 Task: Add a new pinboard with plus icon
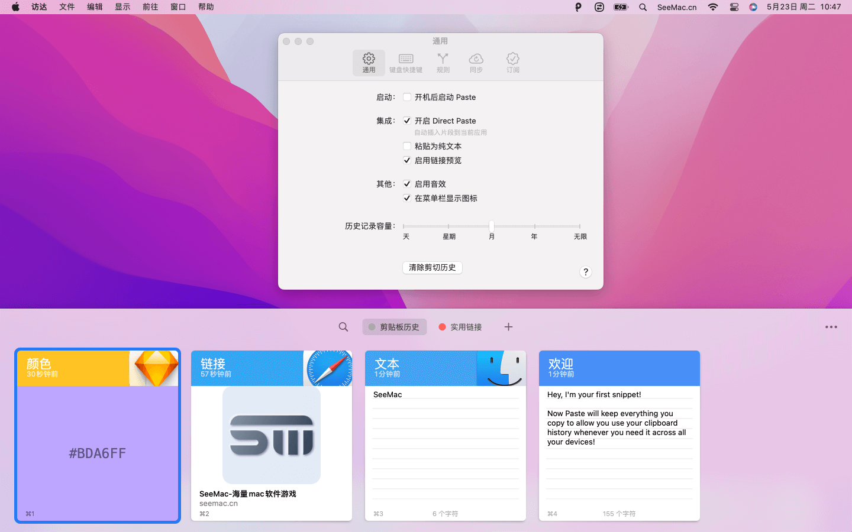click(x=508, y=327)
